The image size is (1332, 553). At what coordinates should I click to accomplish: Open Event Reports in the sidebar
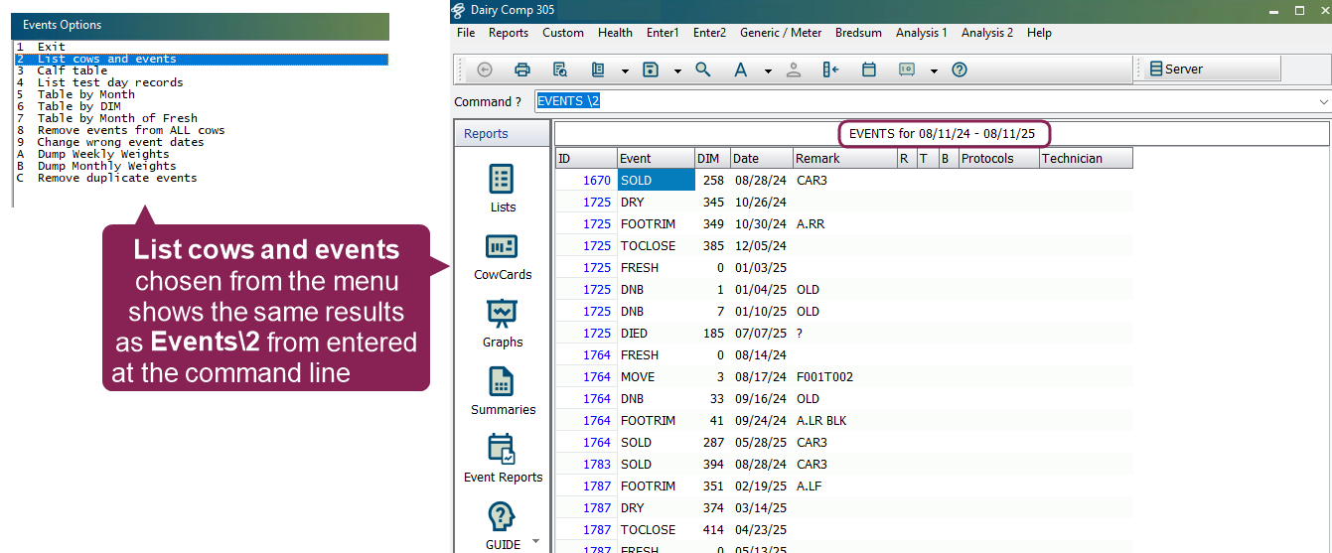tap(503, 459)
